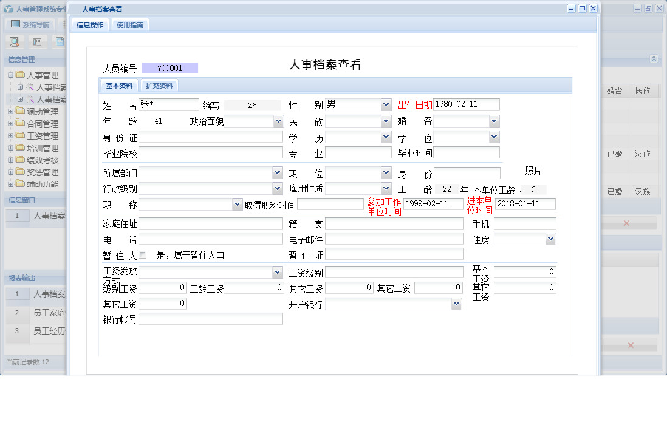667x422 pixels.
Task: Open the 性别 gender dropdown
Action: [x=385, y=104]
